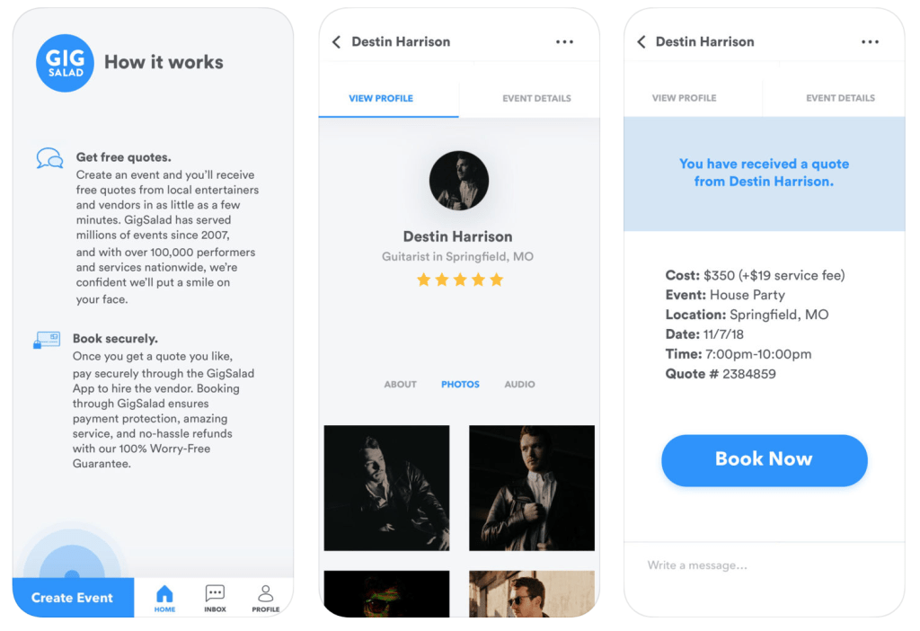
Task: Open the Profile person icon
Action: pos(266,593)
